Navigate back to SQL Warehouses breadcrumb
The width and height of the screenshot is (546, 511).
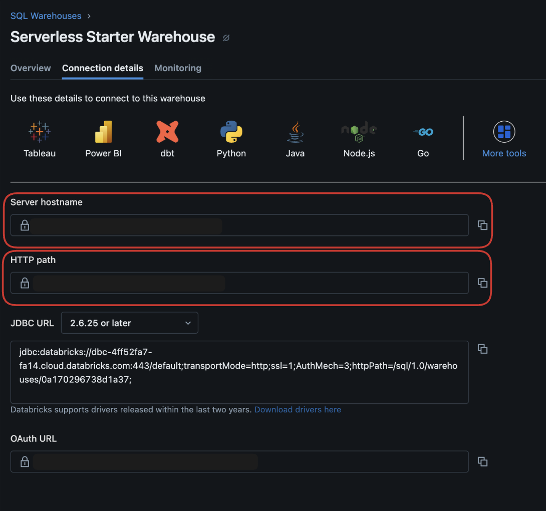(46, 16)
